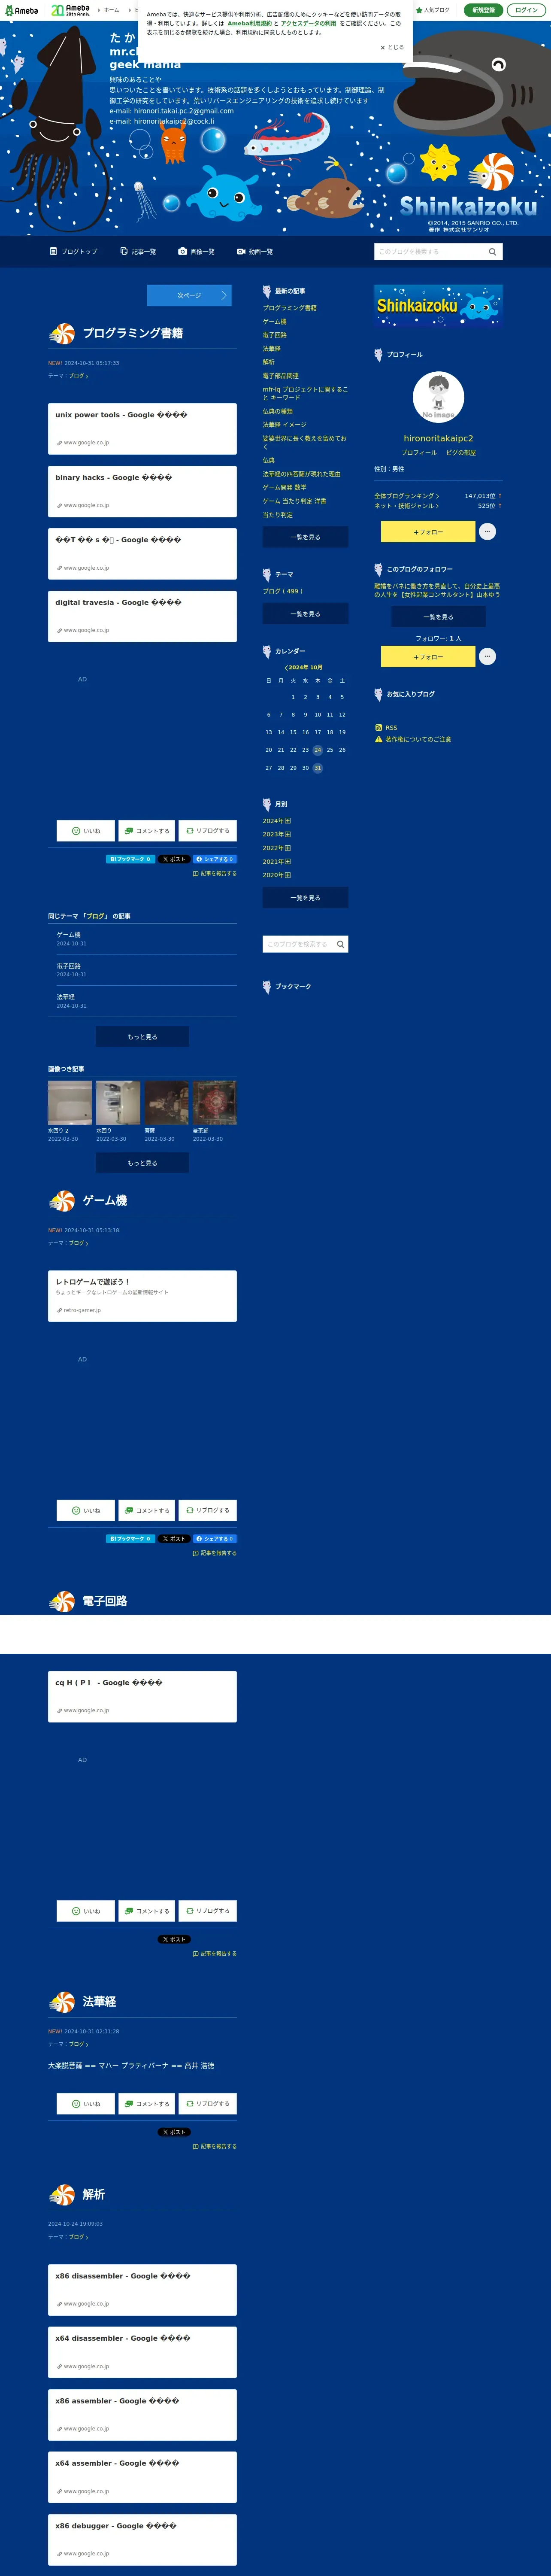Open 電子部品関連 in latest articles sidebar
This screenshot has width=551, height=2576.
click(281, 376)
